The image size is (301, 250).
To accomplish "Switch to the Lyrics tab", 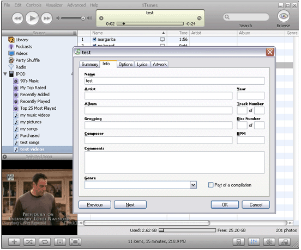I will pos(142,65).
